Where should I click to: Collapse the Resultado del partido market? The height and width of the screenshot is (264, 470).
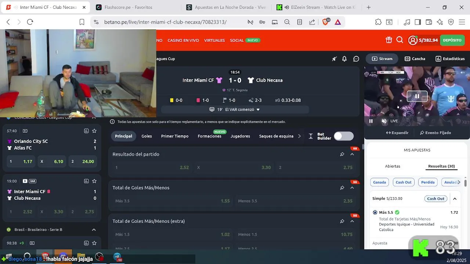click(x=352, y=154)
